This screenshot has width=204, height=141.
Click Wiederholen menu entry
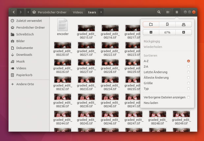tap(167, 47)
